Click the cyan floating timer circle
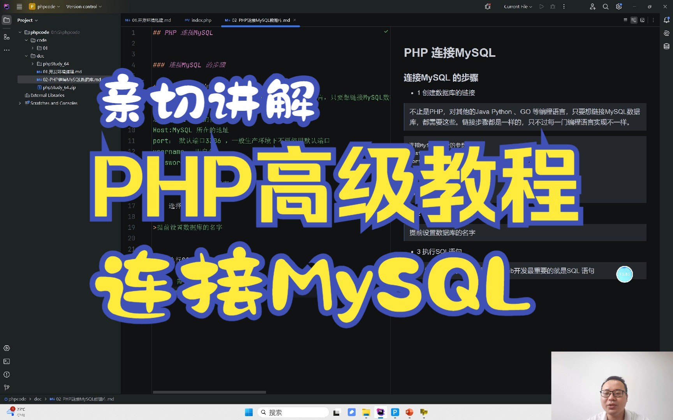This screenshot has width=673, height=420. coord(624,274)
